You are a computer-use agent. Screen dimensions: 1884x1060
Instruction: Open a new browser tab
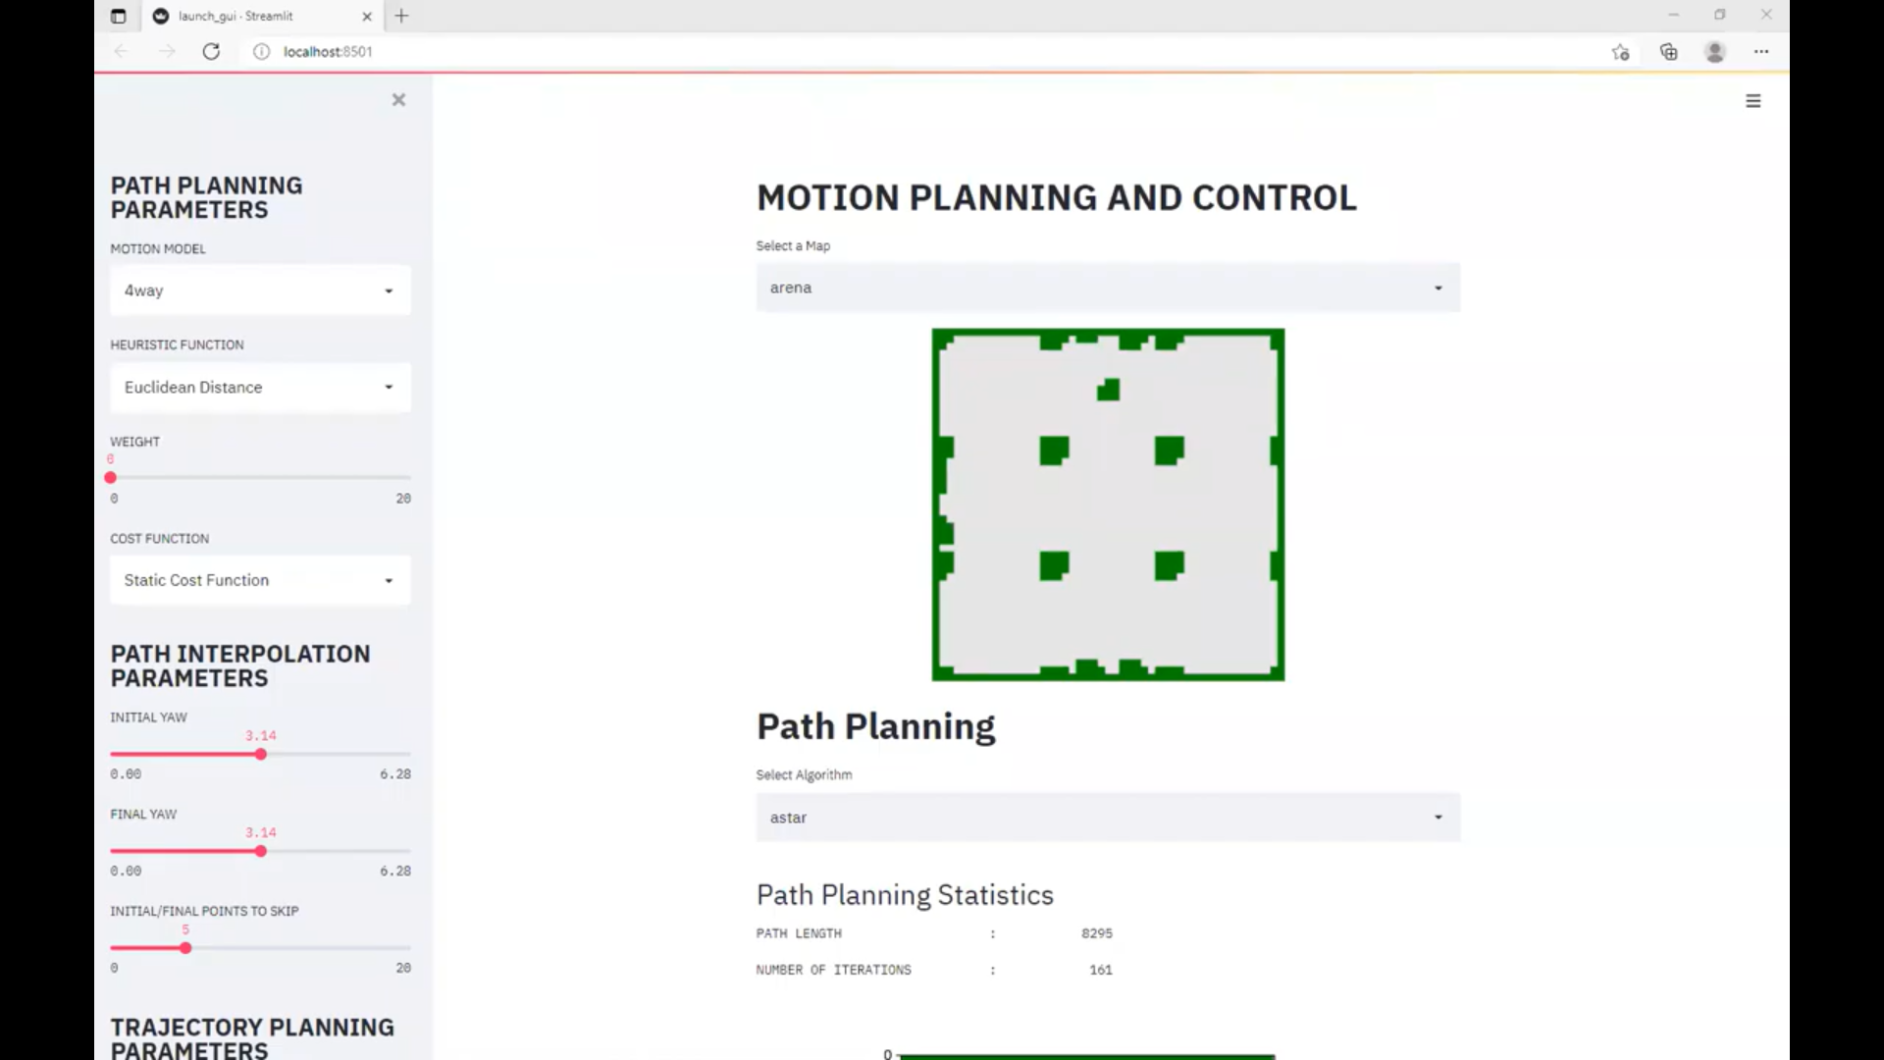coord(401,16)
